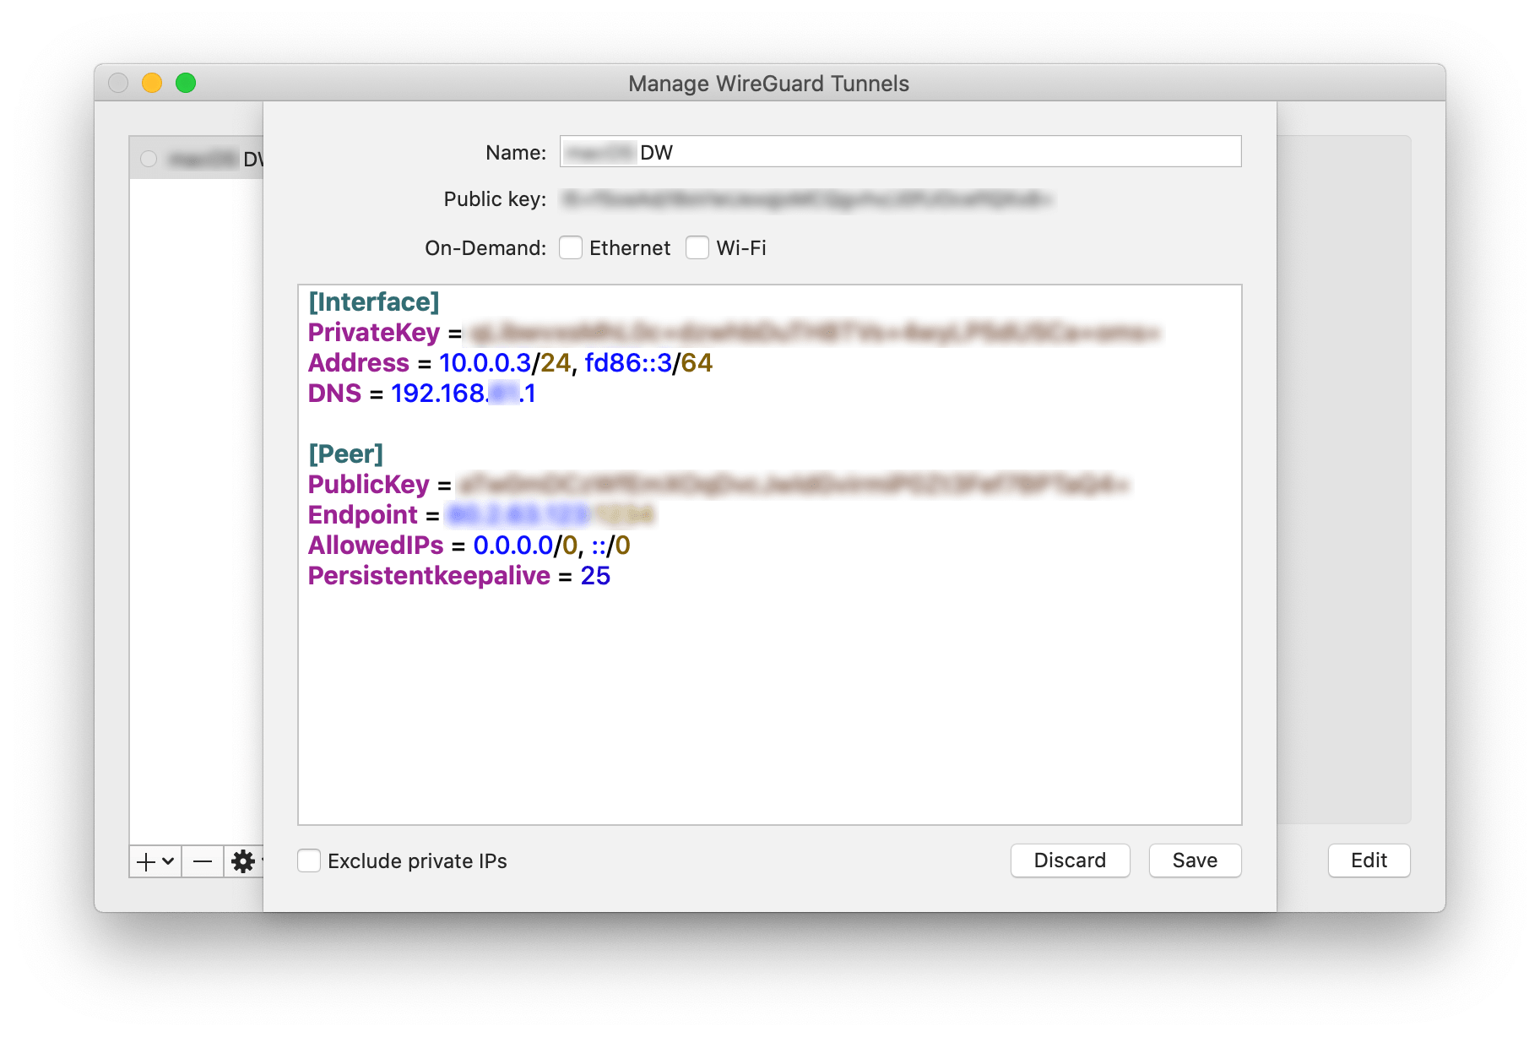Click the blurred Public key value
Image resolution: width=1540 pixels, height=1037 pixels.
click(806, 199)
